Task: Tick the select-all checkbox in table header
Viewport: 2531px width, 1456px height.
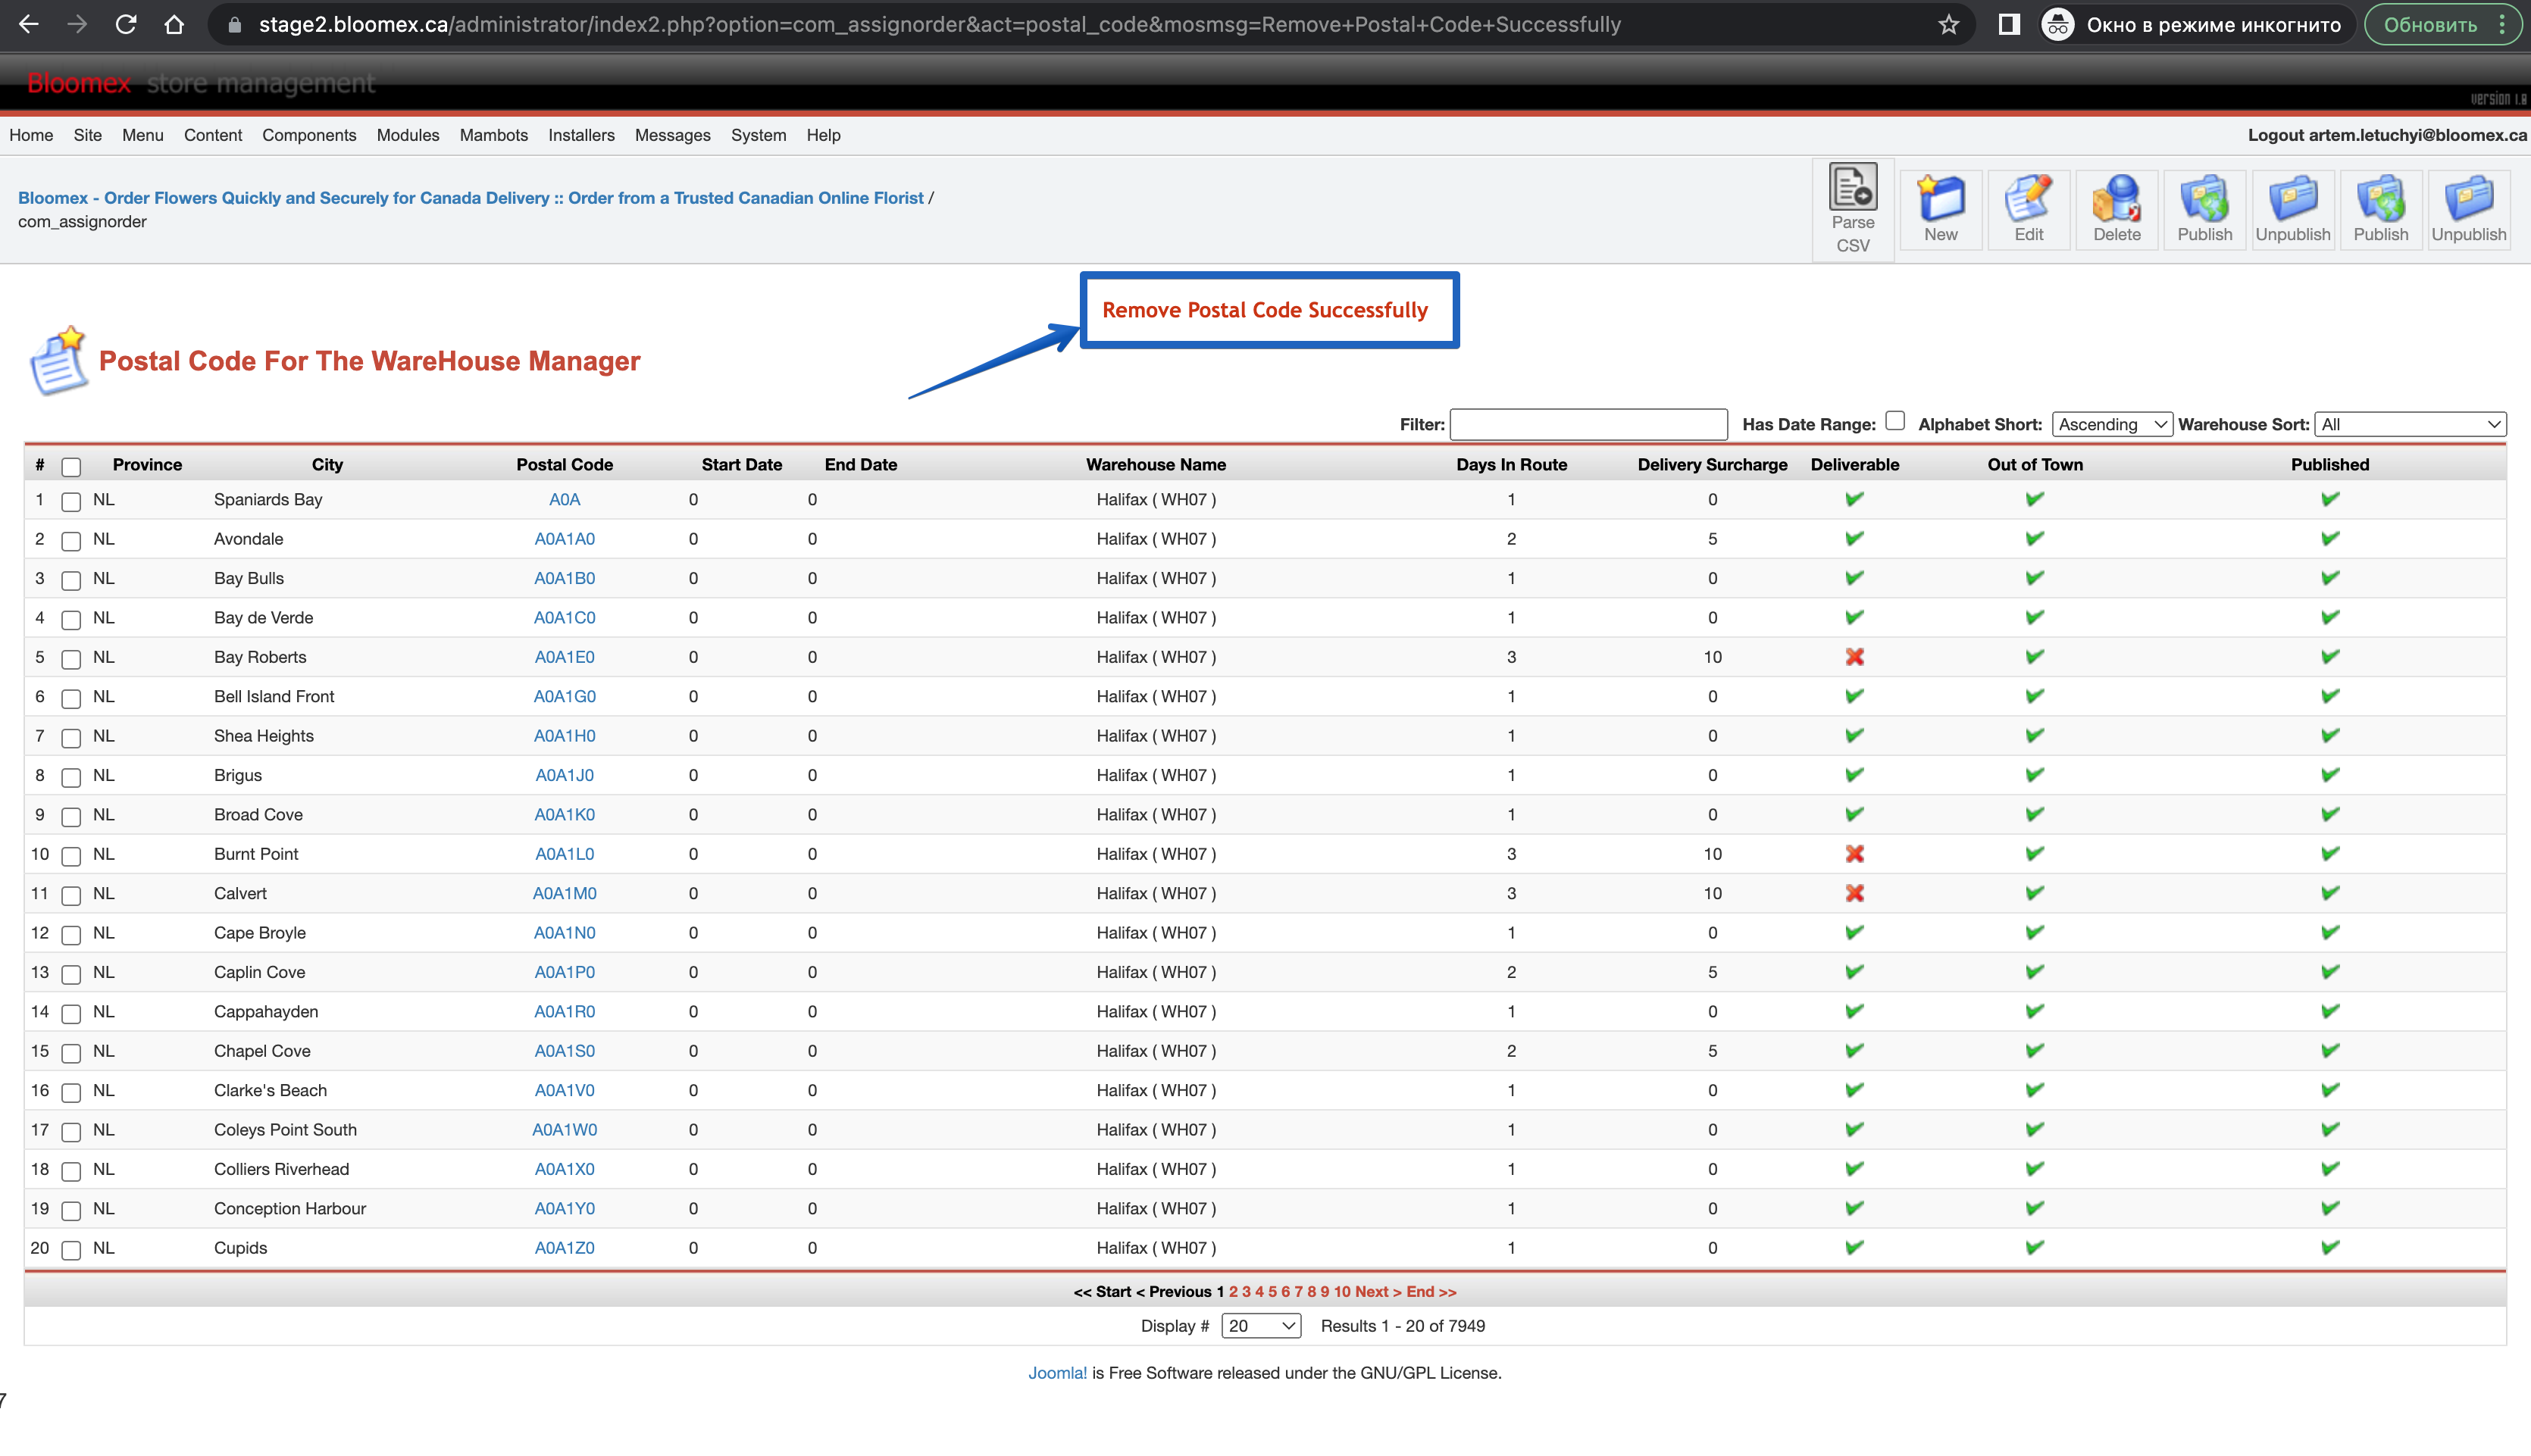Action: pyautogui.click(x=71, y=466)
